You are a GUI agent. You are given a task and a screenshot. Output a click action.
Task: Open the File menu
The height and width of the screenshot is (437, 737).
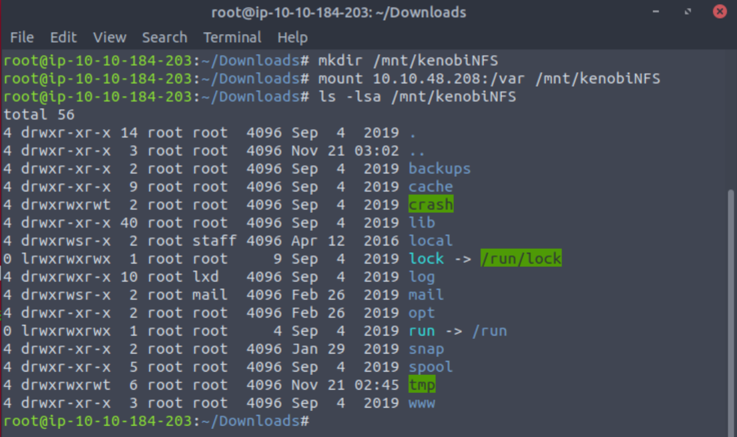tap(22, 37)
